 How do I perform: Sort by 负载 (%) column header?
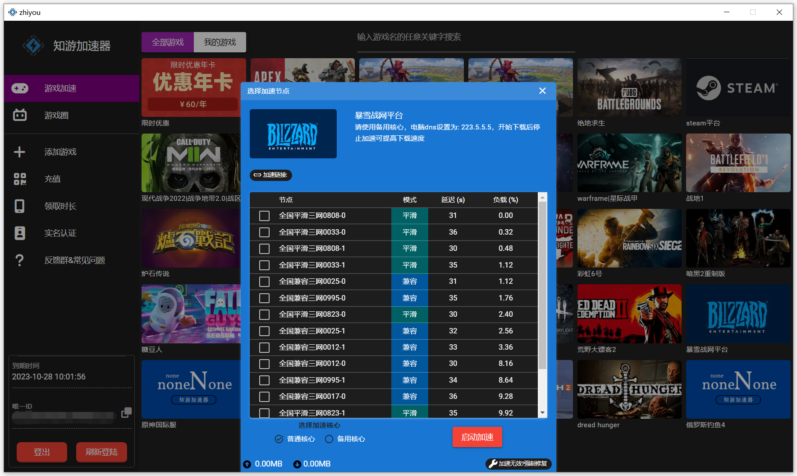tap(505, 200)
